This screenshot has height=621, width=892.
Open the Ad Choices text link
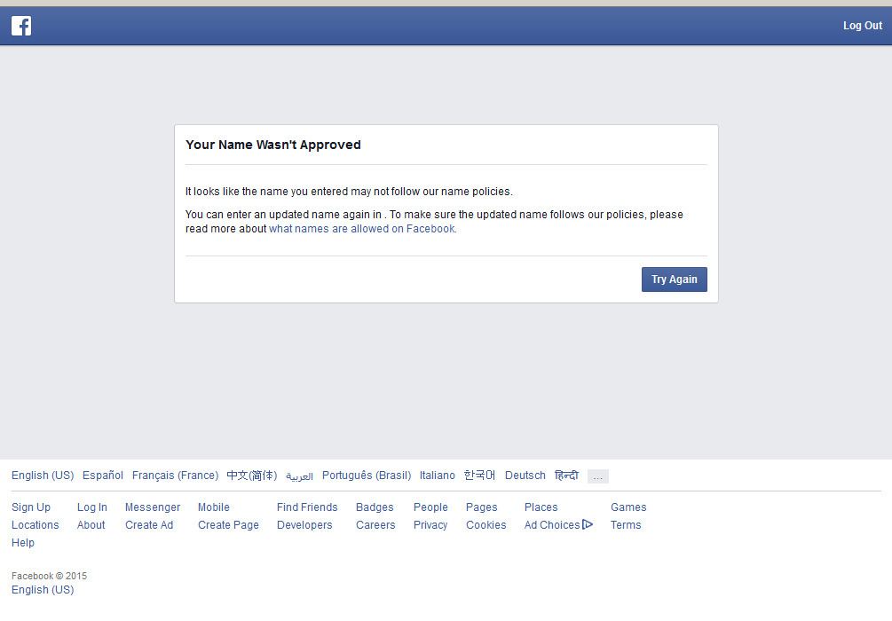point(552,525)
